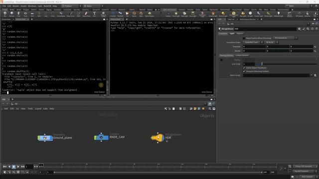Add a Spot Light from the shelf
Viewport: 319px width, 179px height.
184,14
